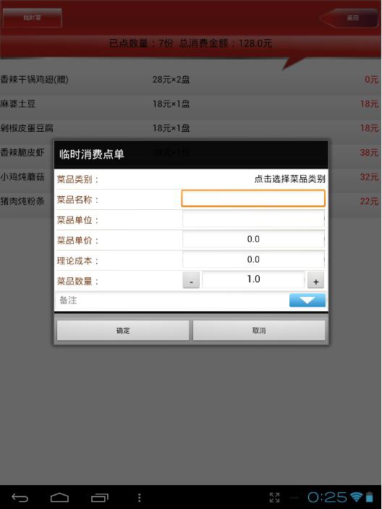This screenshot has height=509, width=382.
Task: Tap the battery status icon
Action: tap(370, 497)
